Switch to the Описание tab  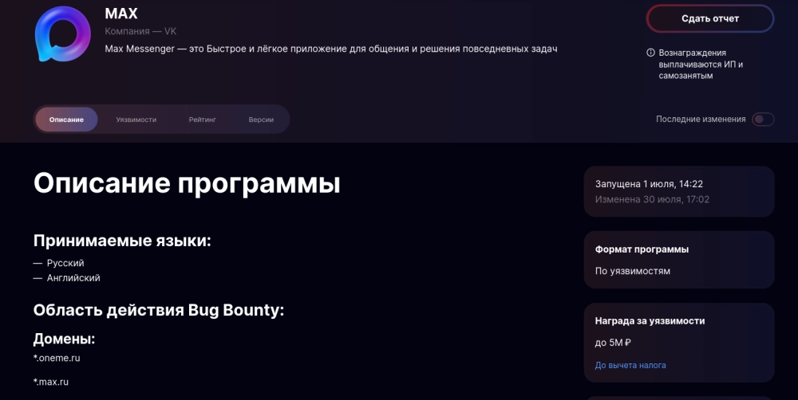click(66, 120)
